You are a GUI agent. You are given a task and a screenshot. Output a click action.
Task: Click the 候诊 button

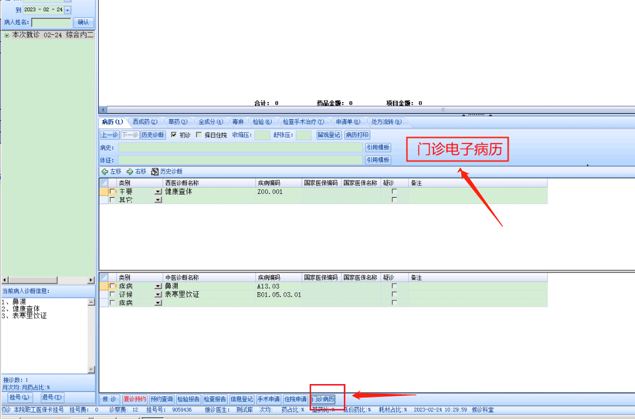pyautogui.click(x=110, y=399)
